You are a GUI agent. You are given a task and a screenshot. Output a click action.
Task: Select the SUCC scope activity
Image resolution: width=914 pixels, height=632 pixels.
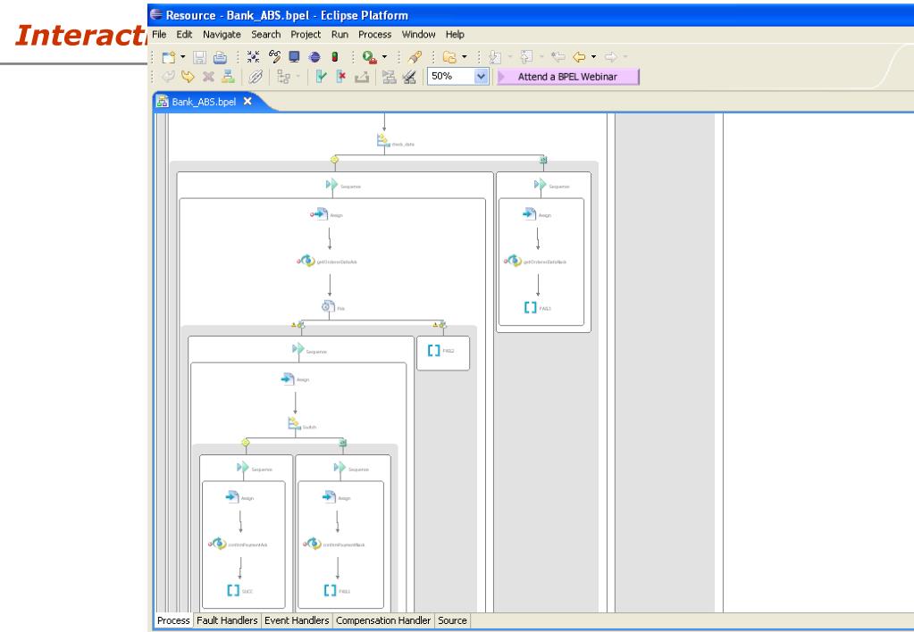coord(233,590)
